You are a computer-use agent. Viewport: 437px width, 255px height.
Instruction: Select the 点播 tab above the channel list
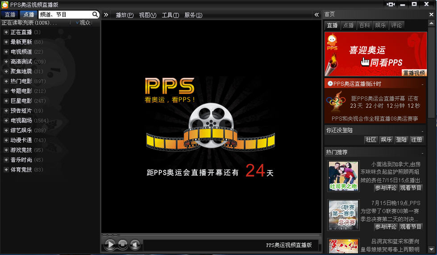[x=29, y=15]
